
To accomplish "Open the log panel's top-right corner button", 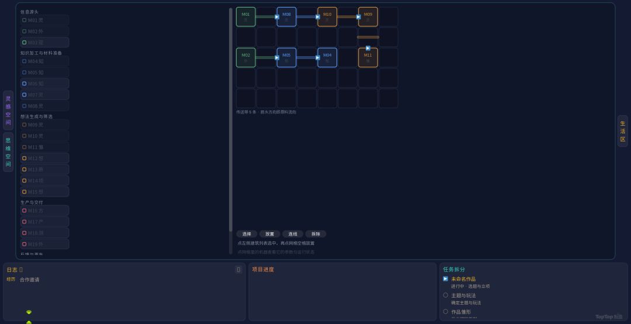I will point(238,270).
